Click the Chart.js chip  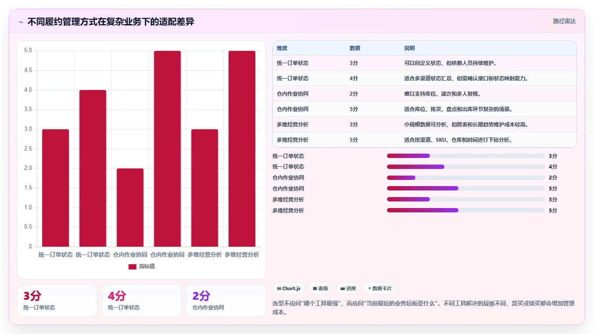tap(289, 288)
